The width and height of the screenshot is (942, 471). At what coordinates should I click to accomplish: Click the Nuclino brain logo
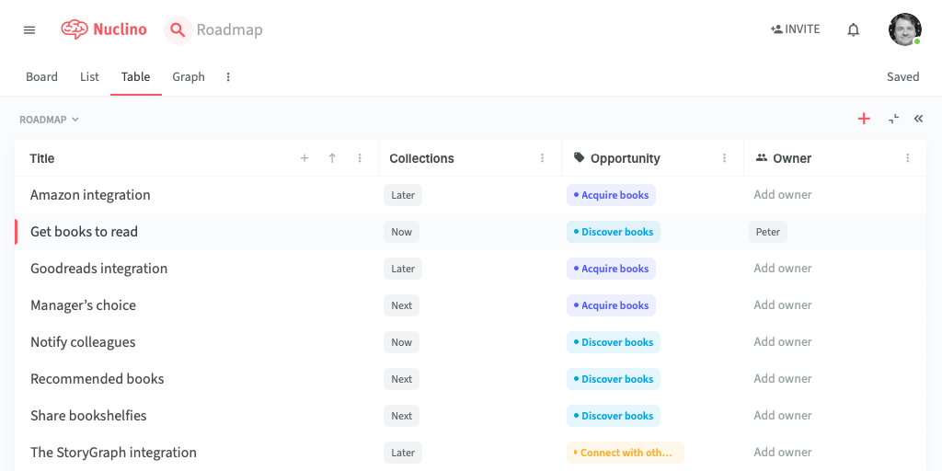click(75, 29)
